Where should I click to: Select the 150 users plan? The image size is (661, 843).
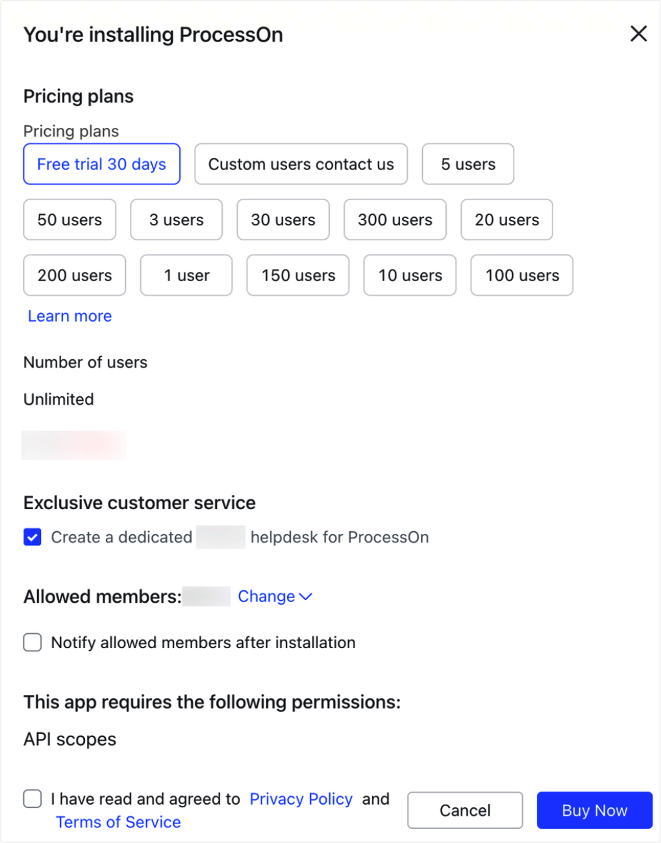[297, 275]
